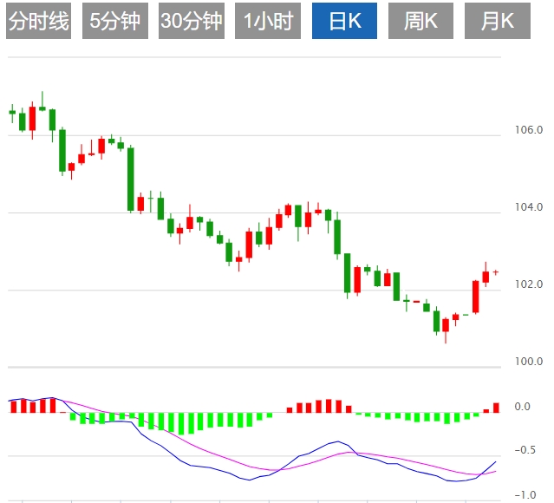The image size is (554, 503).
Task: Switch to the 1小时 chart tab
Action: click(267, 22)
